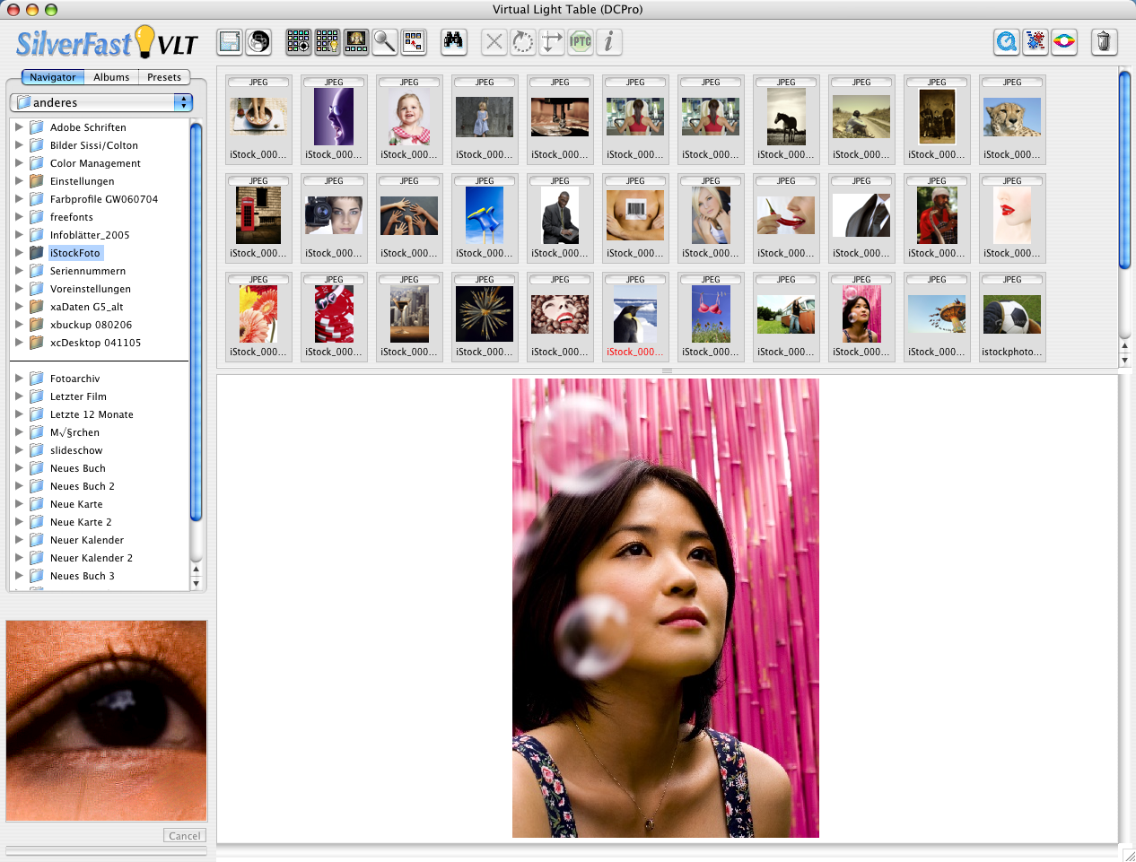1136x862 pixels.
Task: Expand the Fotoarchiv album
Action: click(19, 379)
